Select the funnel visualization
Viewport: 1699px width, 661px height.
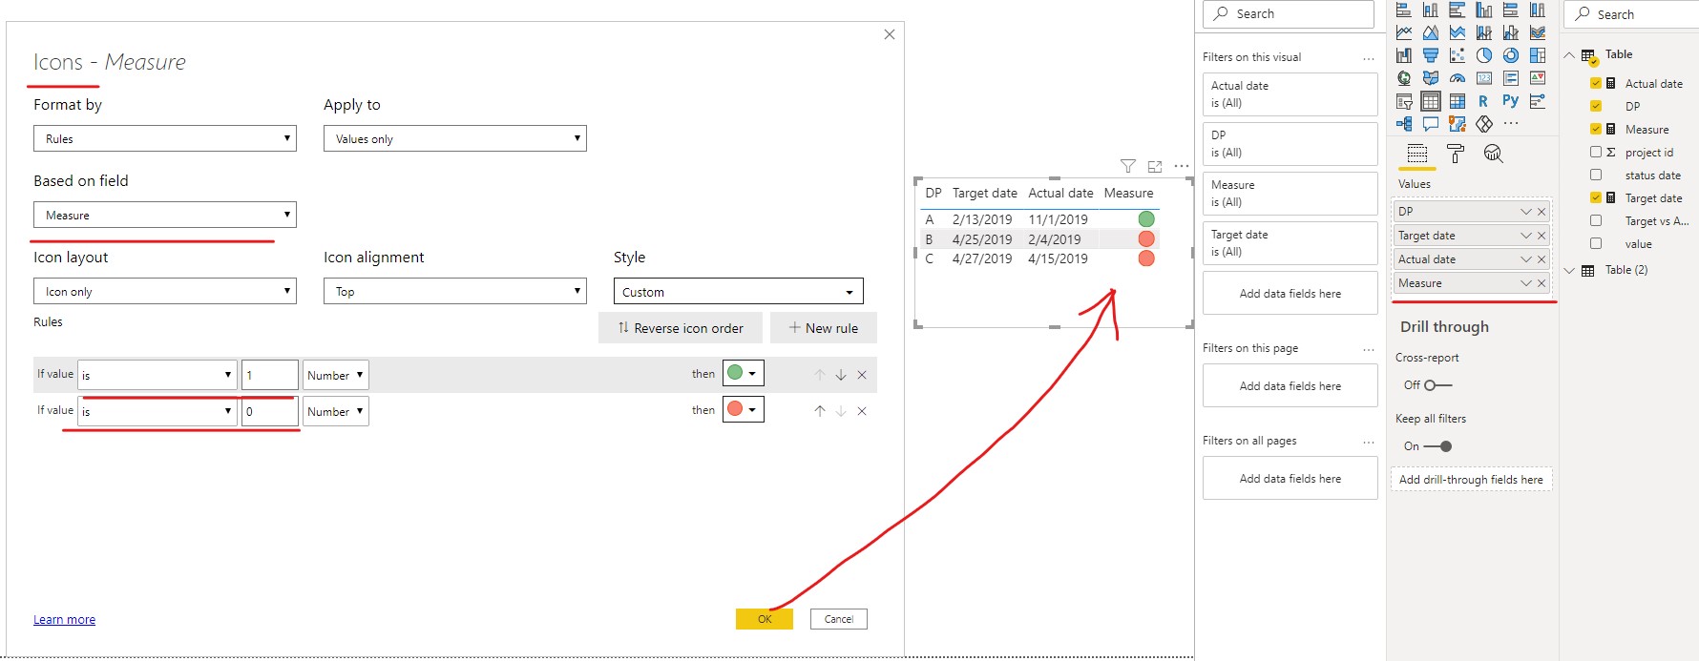coord(1431,55)
